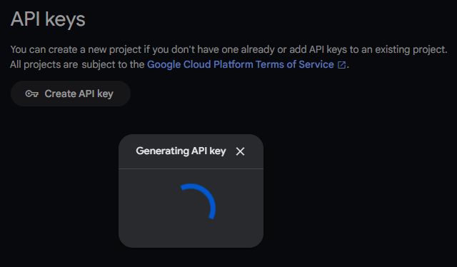Click divider line under the dialog title
Image resolution: width=457 pixels, height=267 pixels.
pos(191,168)
